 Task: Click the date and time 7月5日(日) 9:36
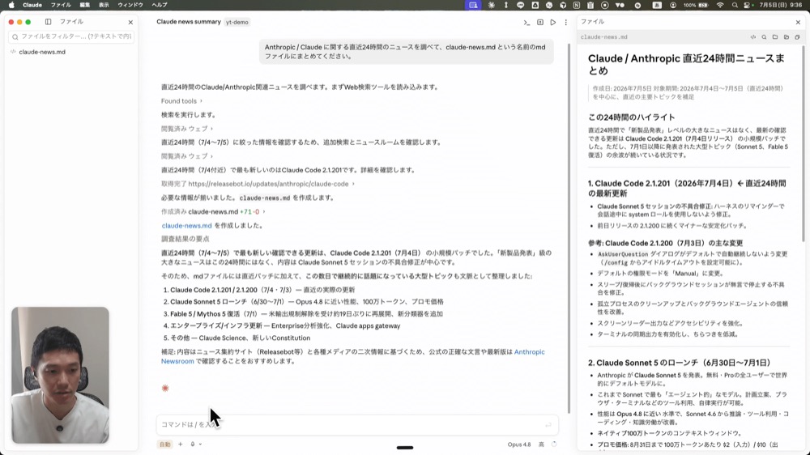tap(779, 5)
